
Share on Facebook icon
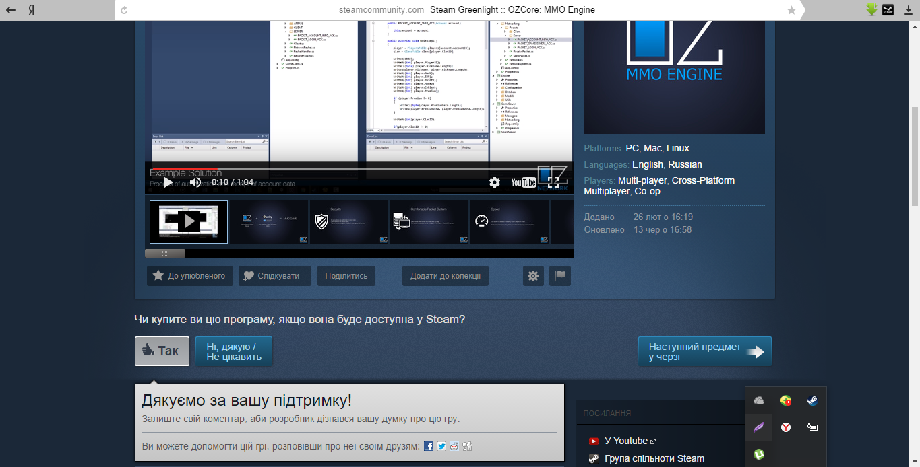pos(429,446)
